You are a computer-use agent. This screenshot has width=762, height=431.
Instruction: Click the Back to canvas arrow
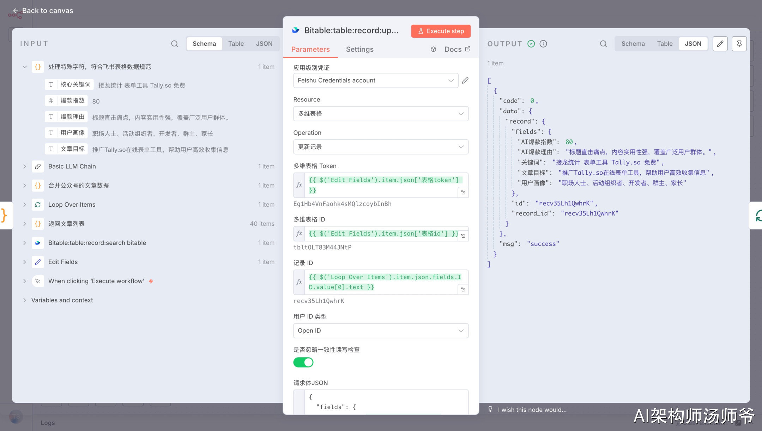coord(16,11)
